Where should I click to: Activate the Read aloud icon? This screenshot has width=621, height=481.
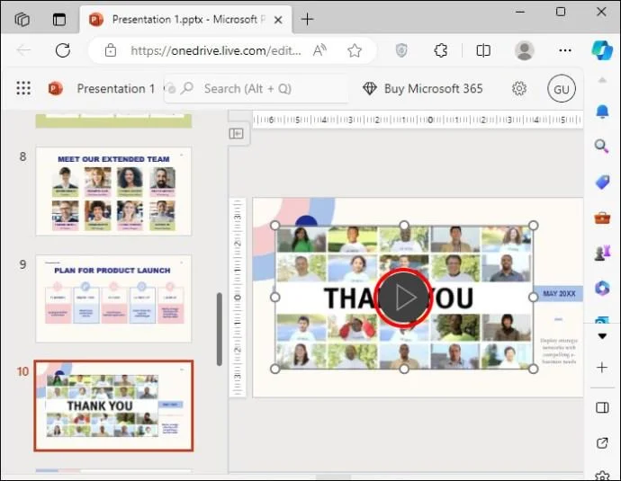pos(319,50)
